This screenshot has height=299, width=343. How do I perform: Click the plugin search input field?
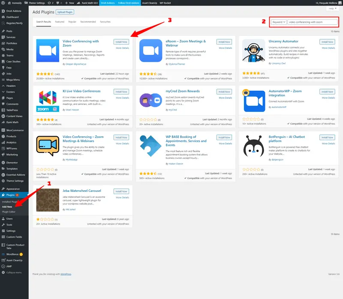(x=313, y=22)
